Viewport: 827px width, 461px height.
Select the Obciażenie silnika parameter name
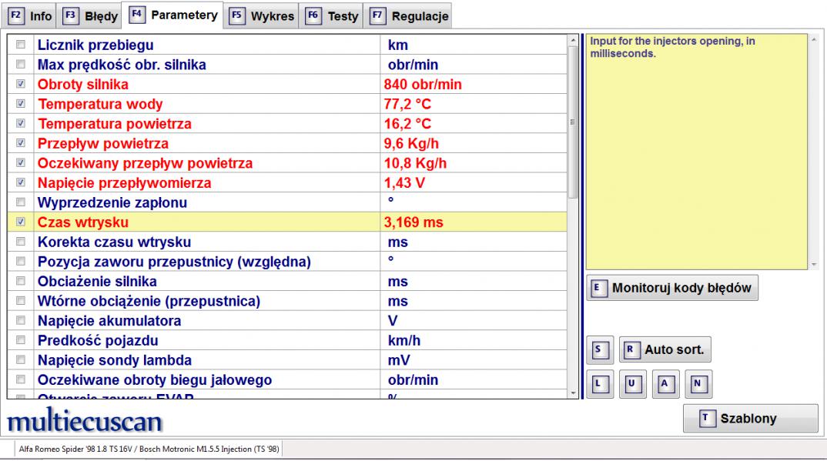coord(97,282)
